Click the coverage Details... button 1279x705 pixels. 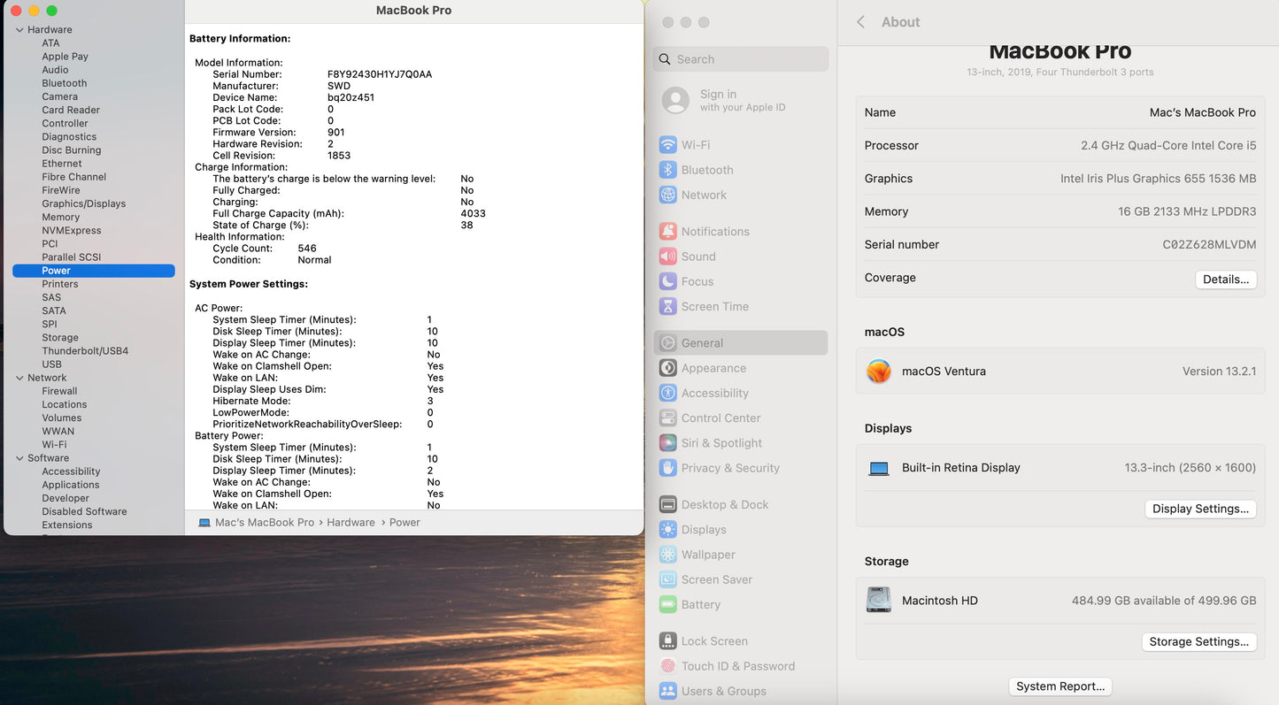pos(1225,280)
